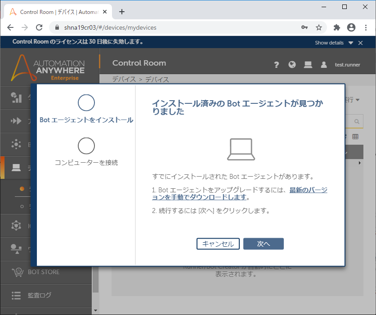Open the devices laptop icon in sidebar
This screenshot has width=376, height=315.
16,168
